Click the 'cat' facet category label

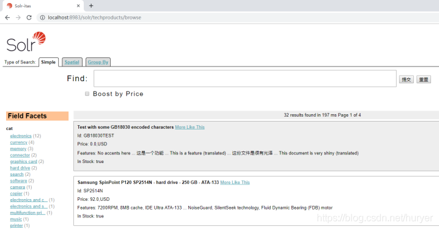coord(9,129)
